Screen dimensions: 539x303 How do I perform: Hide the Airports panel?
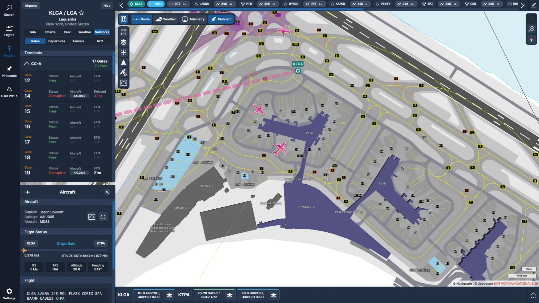coord(107,5)
